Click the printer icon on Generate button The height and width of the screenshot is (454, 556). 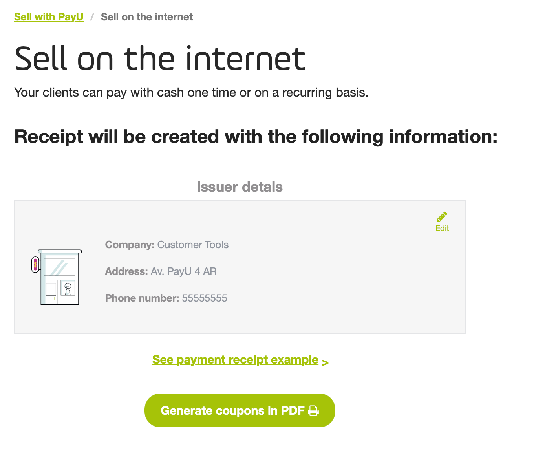313,410
